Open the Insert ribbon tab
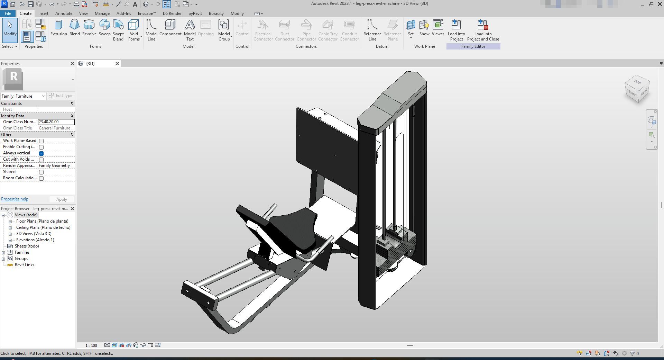664x360 pixels. click(43, 13)
